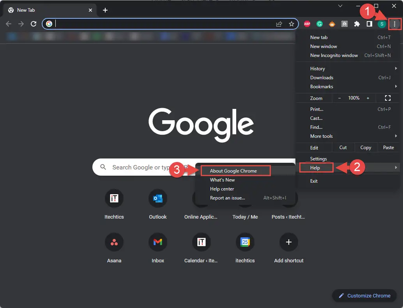This screenshot has height=308, width=403.
Task: Click the 100% zoom value
Action: [354, 98]
